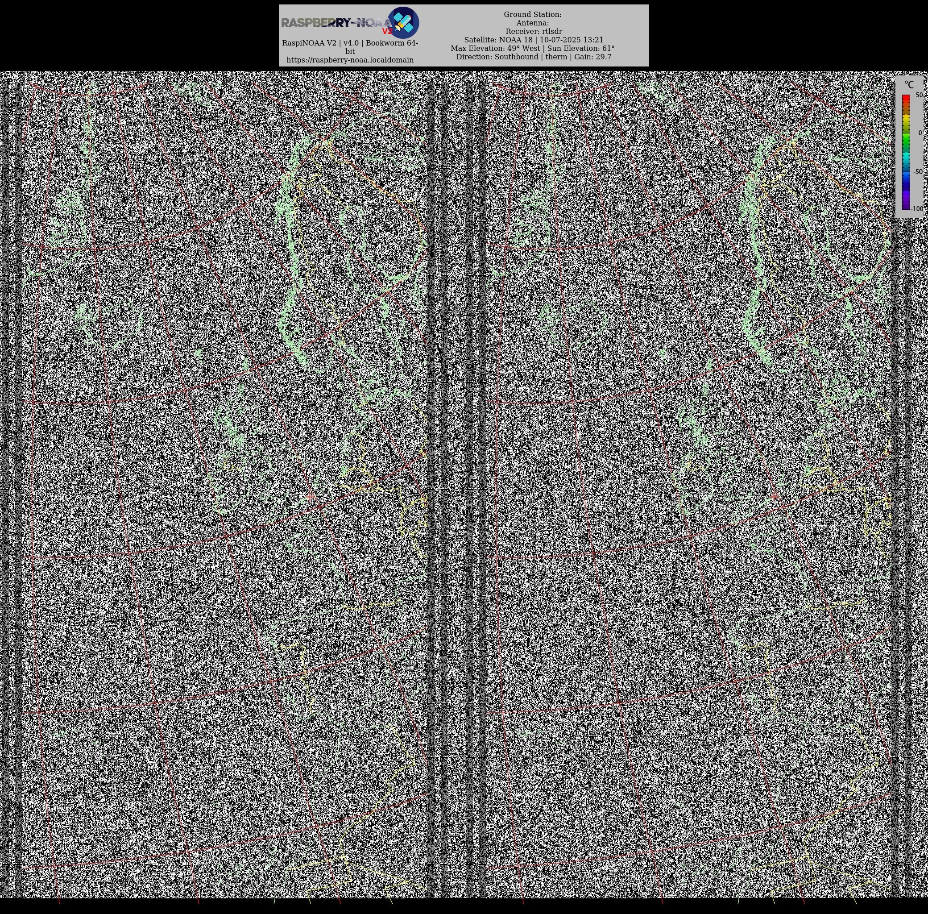Click the temperature color gradient bar
This screenshot has height=914, width=928.
(906, 152)
